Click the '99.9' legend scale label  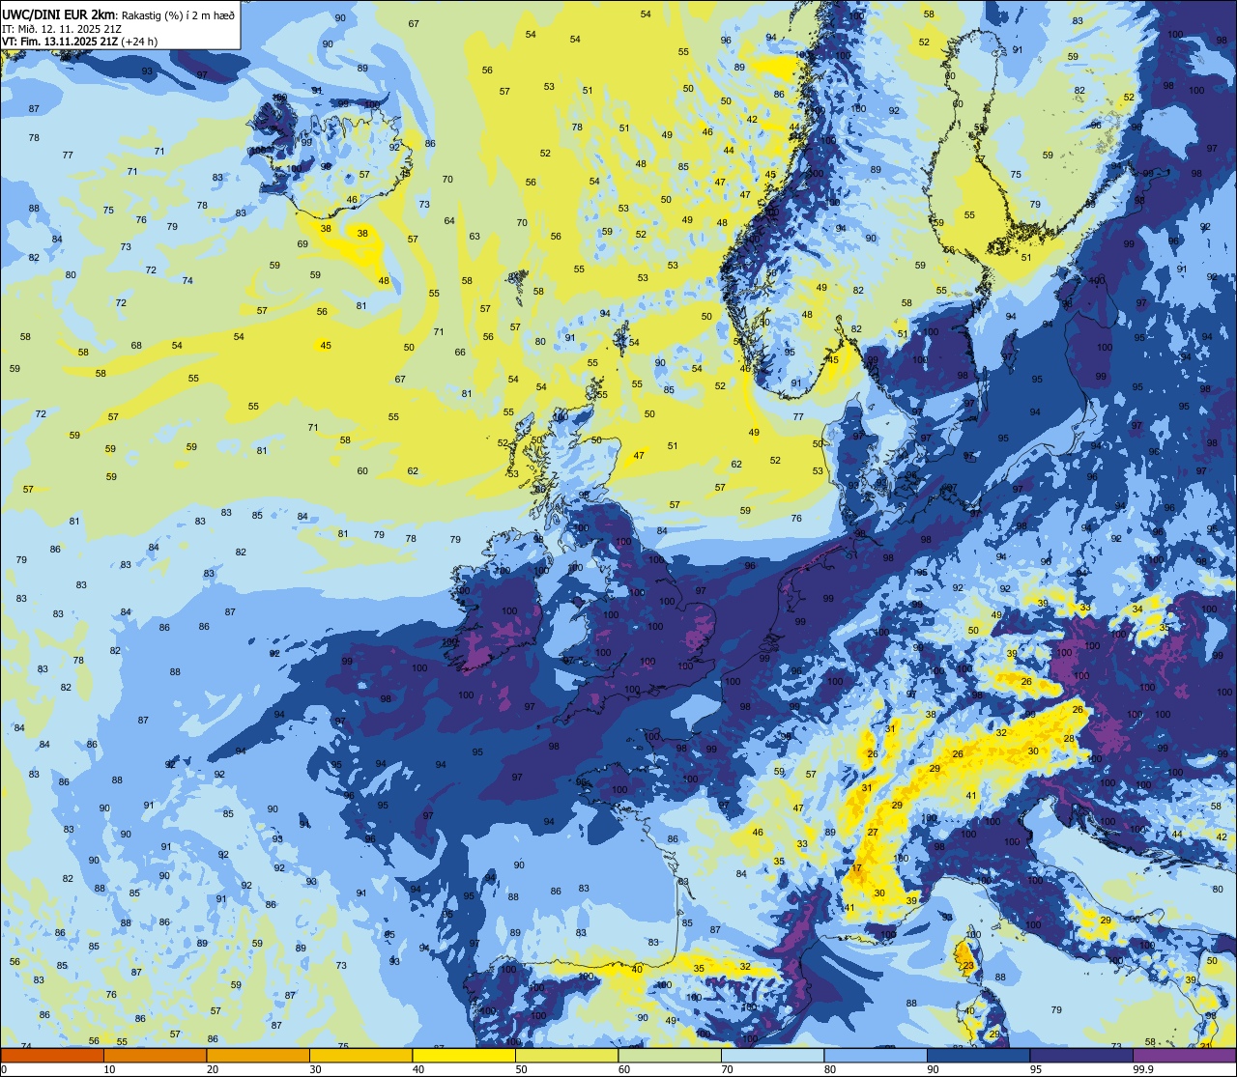coord(1144,1069)
